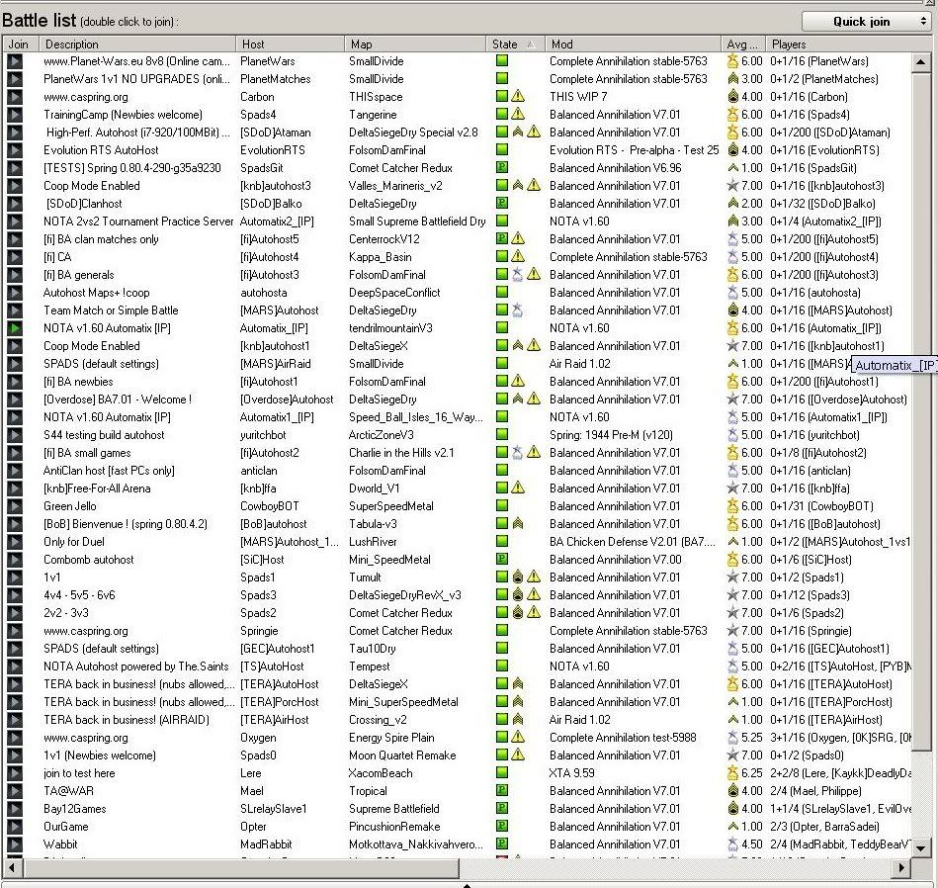This screenshot has height=888, width=938.
Task: Sort by the Host column header
Action: coord(290,44)
